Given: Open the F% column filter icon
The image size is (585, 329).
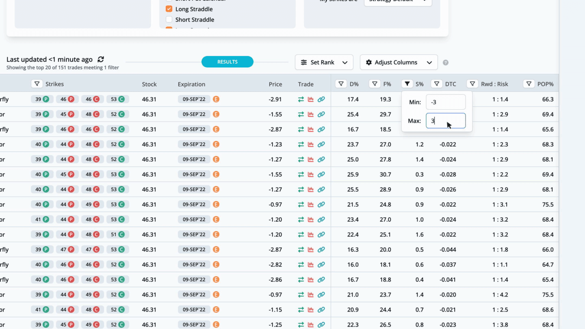Looking at the screenshot, I should [375, 84].
